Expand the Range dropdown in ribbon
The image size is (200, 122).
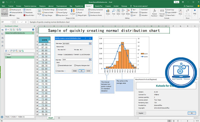pos(39,13)
